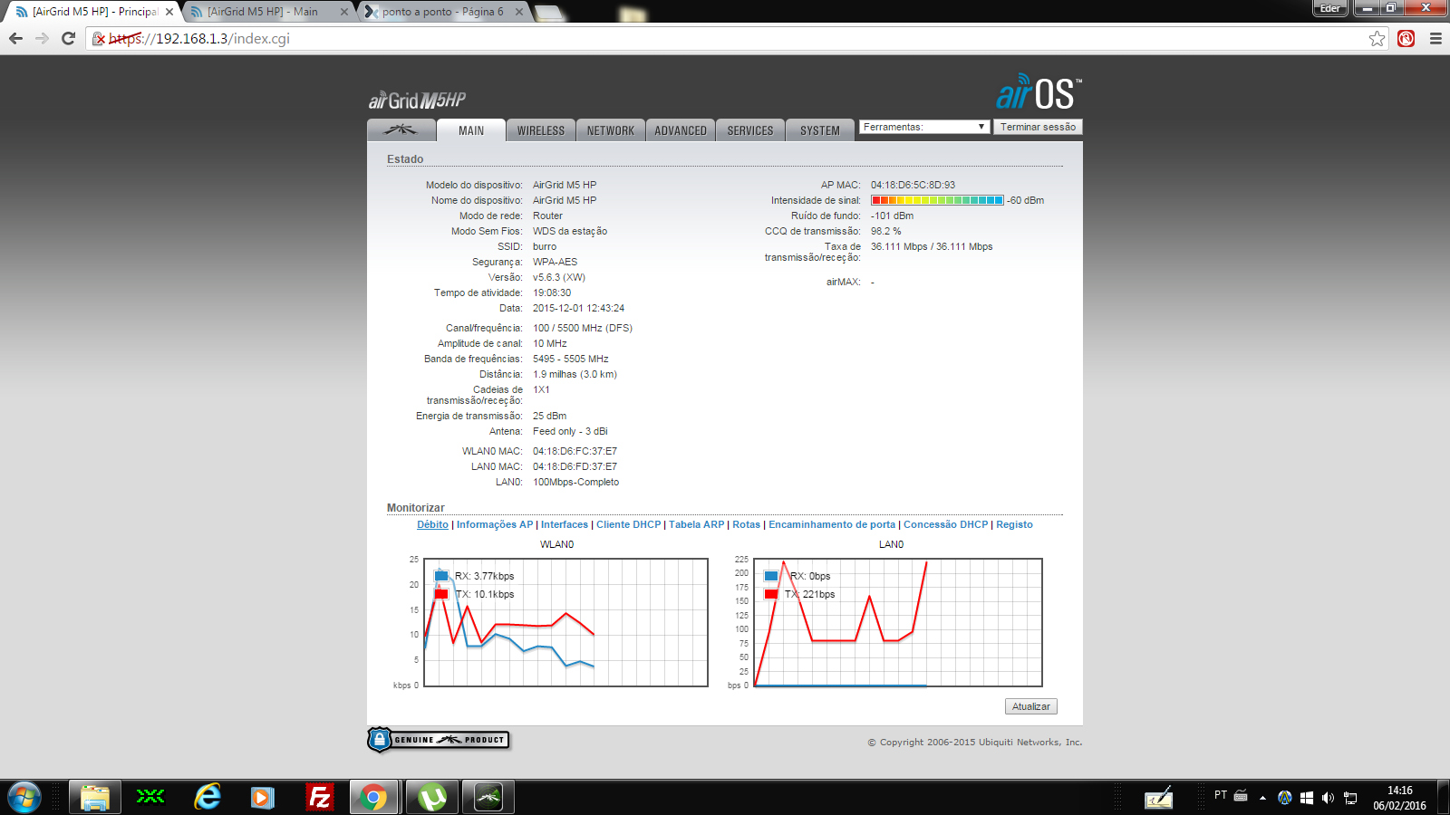1450x815 pixels.
Task: Open the green X-pattern taskbar app
Action: (150, 798)
